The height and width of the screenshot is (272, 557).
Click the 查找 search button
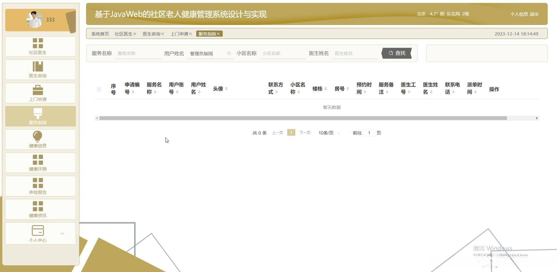pyautogui.click(x=397, y=53)
